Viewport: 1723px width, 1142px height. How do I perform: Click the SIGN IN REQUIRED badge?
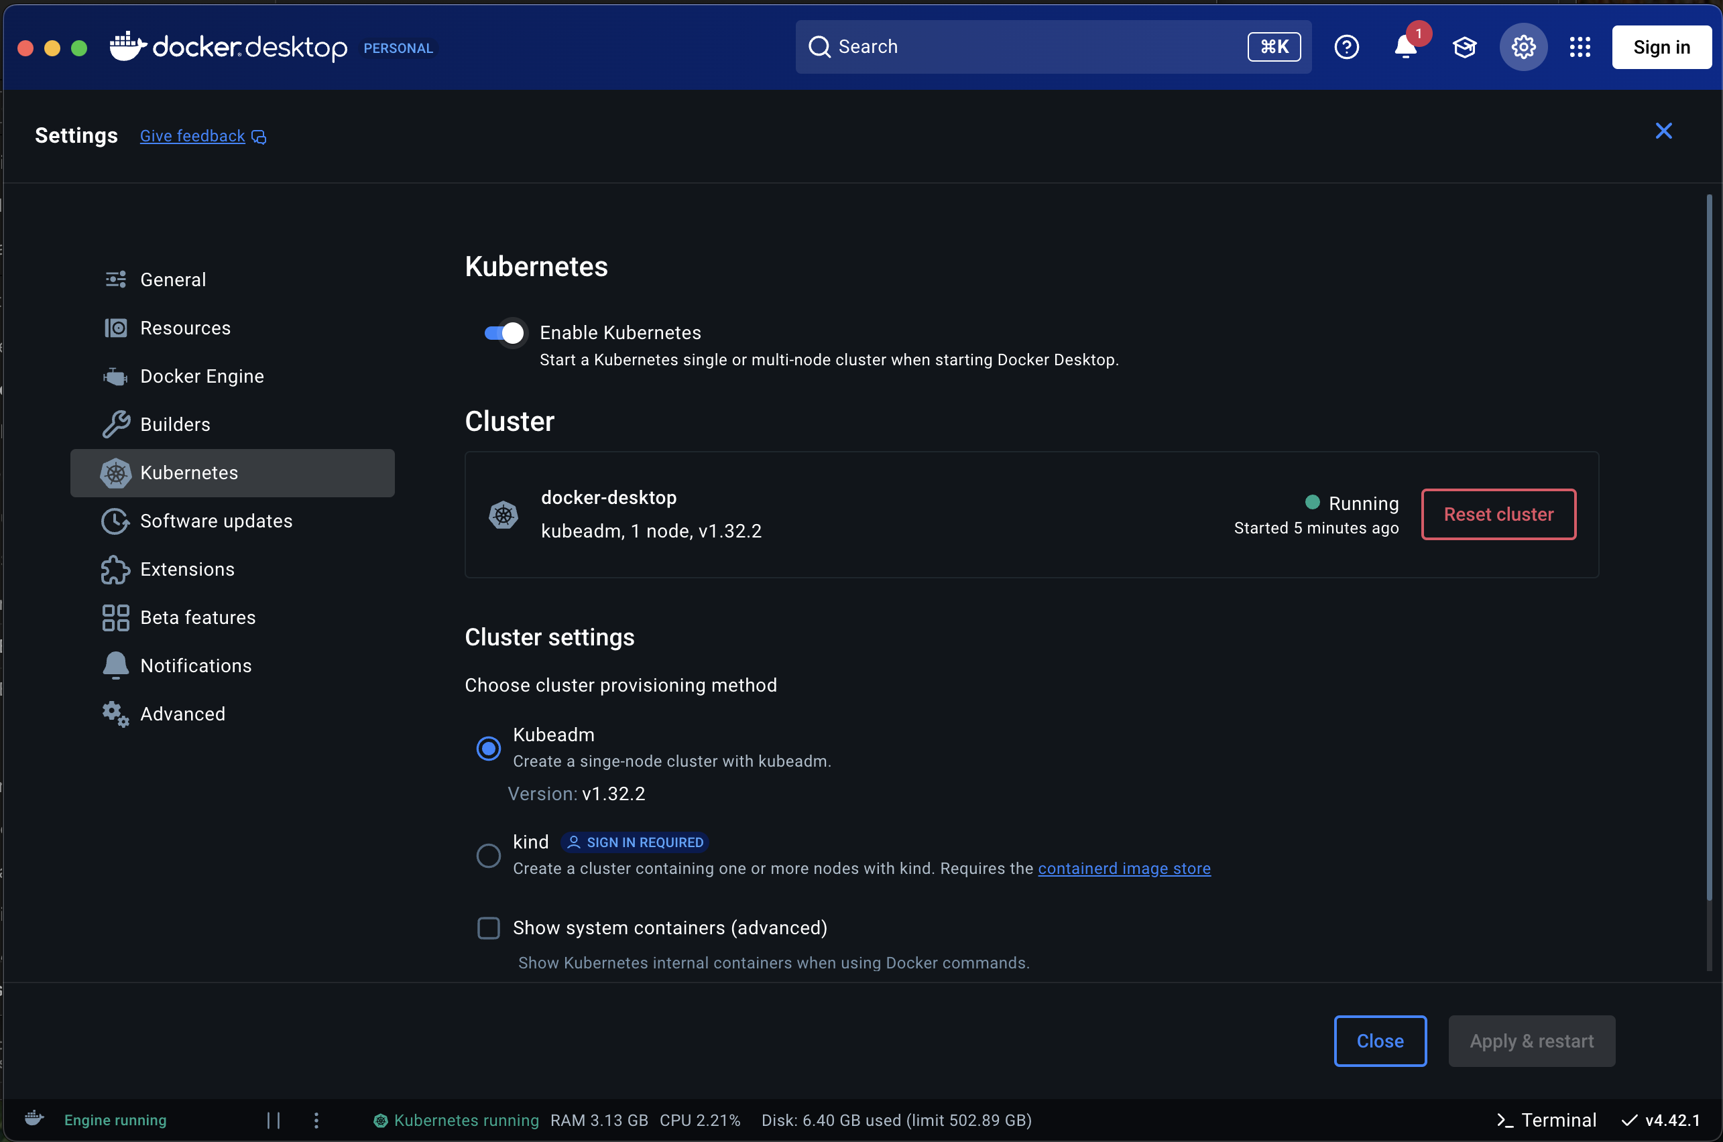[x=636, y=842]
